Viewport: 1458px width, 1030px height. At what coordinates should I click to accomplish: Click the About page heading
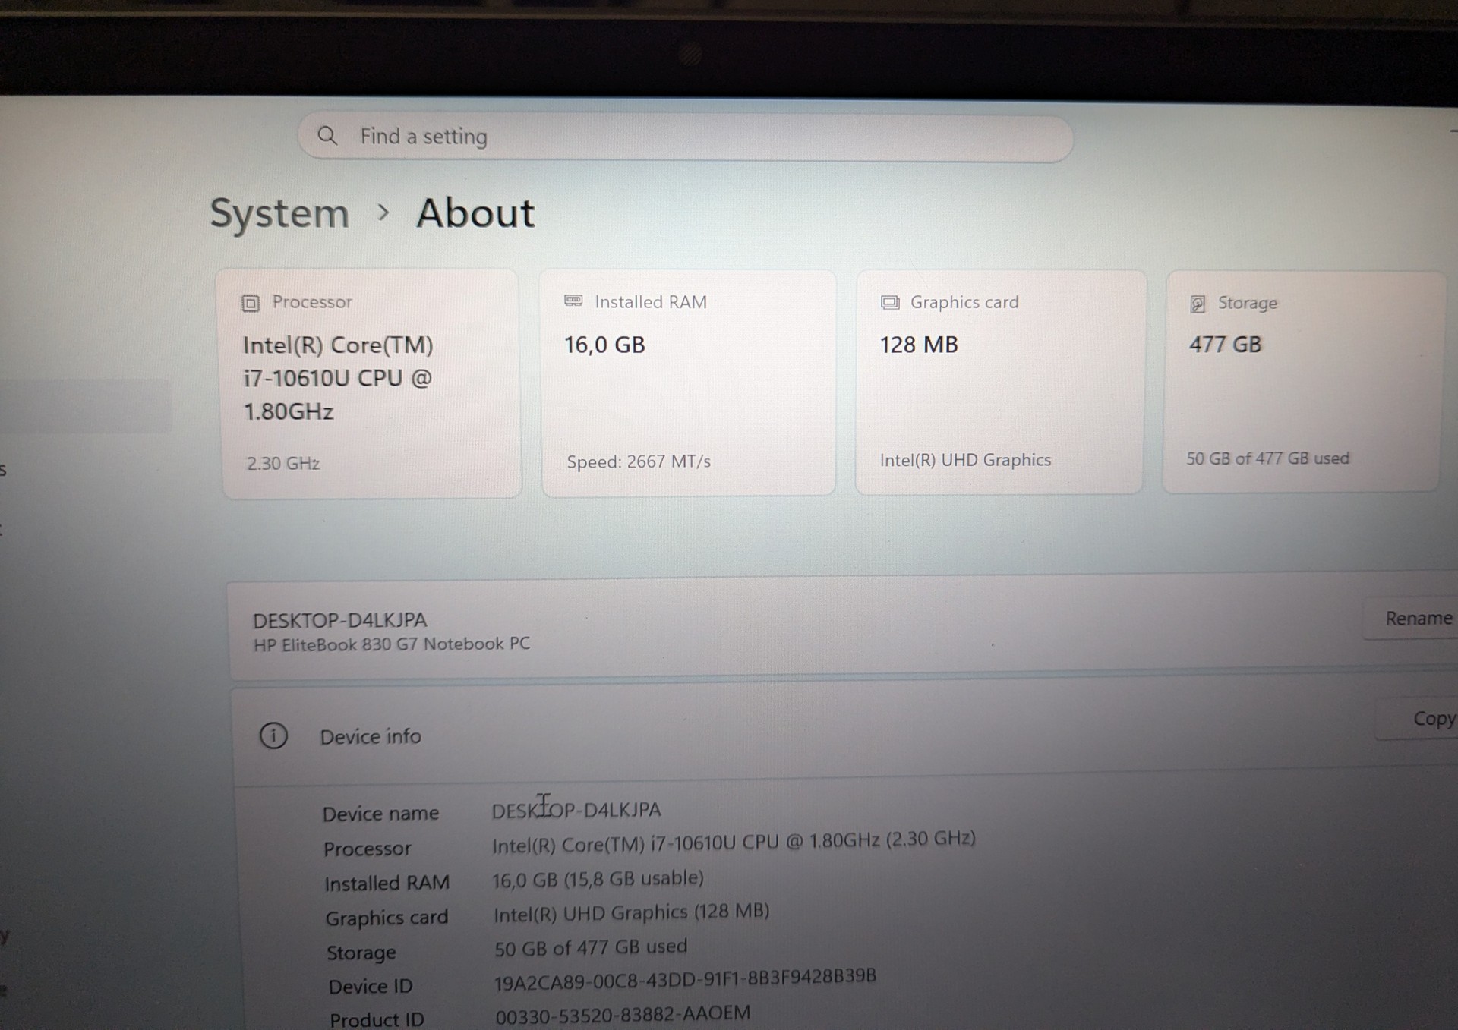475,213
